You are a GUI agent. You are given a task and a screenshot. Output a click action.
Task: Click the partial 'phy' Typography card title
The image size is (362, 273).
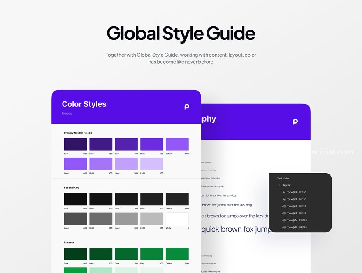coord(209,119)
